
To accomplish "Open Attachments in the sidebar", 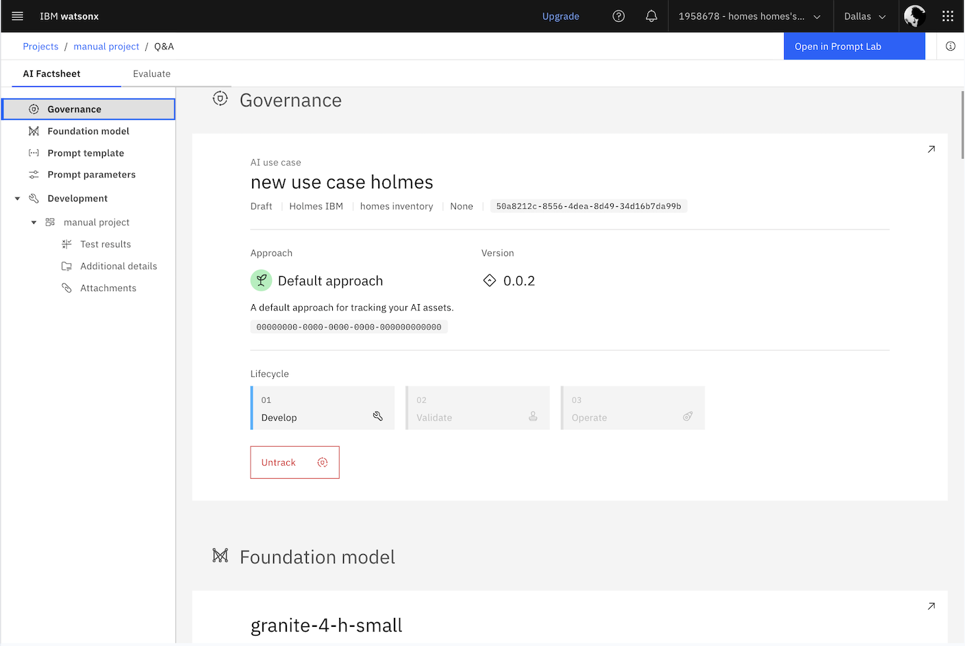I will 108,288.
